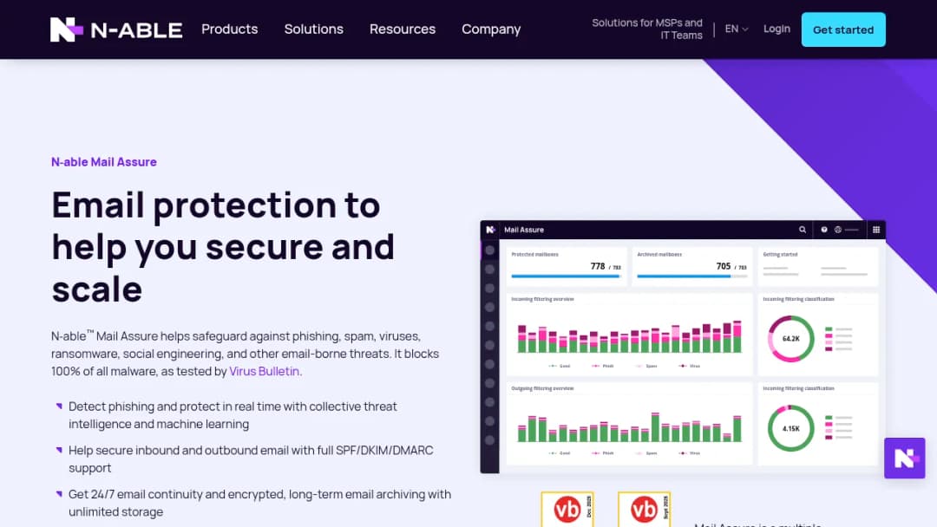Click the 'Getting started' card title

pos(780,254)
